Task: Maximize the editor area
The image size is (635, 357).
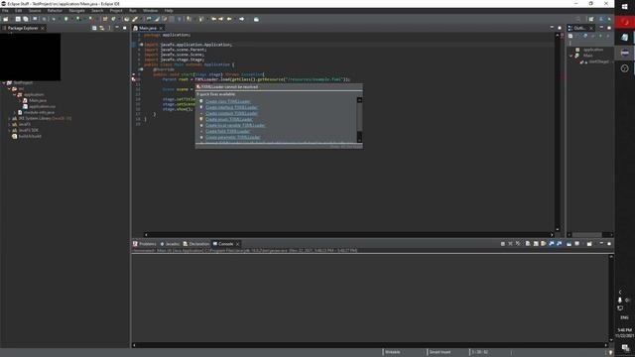Action: click(x=560, y=28)
